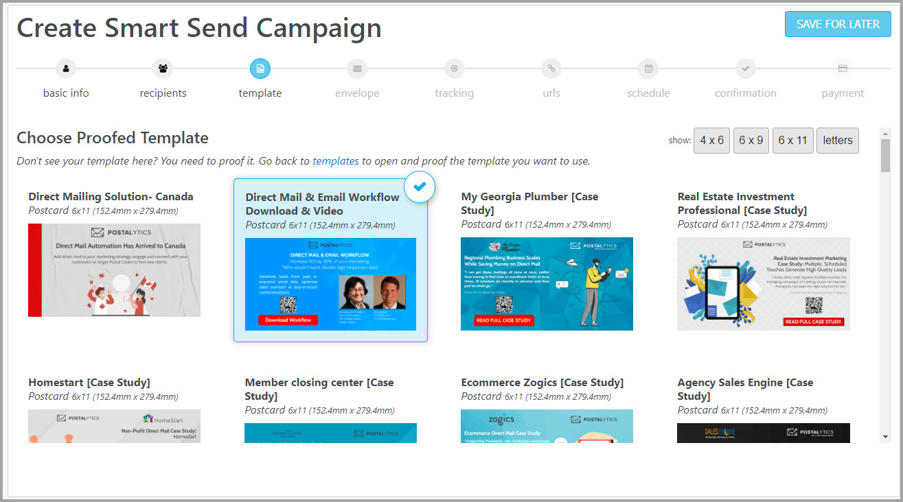Switch to the 6 x 11 filter tab
Viewport: 903px width, 502px height.
792,140
